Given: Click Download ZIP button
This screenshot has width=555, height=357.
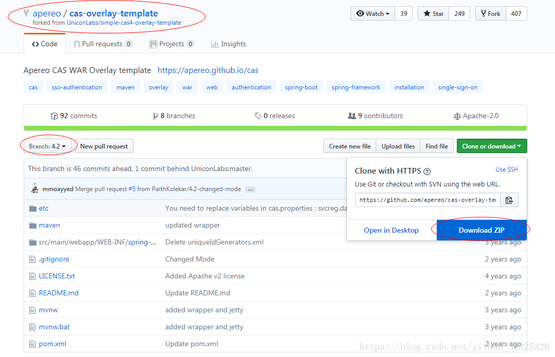Looking at the screenshot, I should 482,230.
